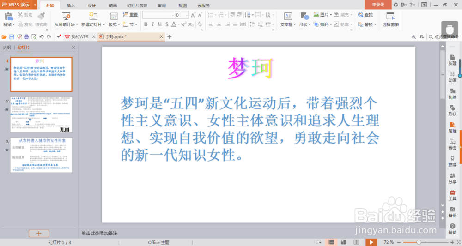Open the Animation (动画) sidebar panel

tap(452, 77)
